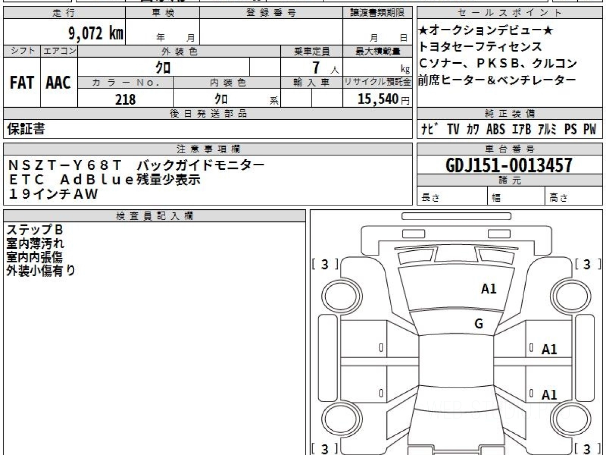This screenshot has width=606, height=455.
Task: Select the トヨタセーフティセンス line
Action: click(480, 47)
